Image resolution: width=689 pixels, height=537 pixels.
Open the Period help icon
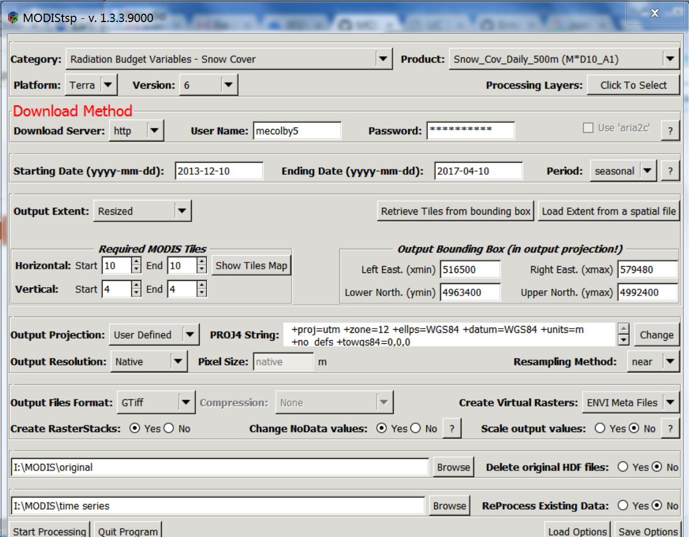pos(670,170)
